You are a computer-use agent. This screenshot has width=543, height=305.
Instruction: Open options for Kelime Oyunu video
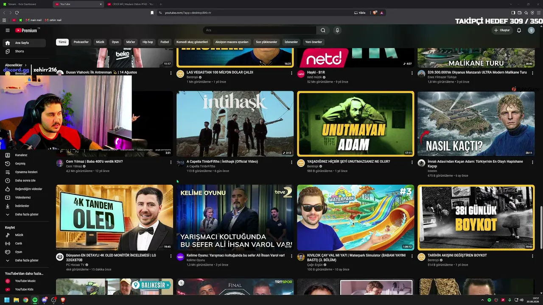point(291,256)
